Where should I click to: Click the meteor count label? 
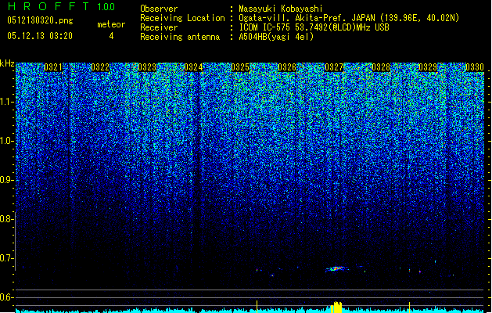click(111, 24)
